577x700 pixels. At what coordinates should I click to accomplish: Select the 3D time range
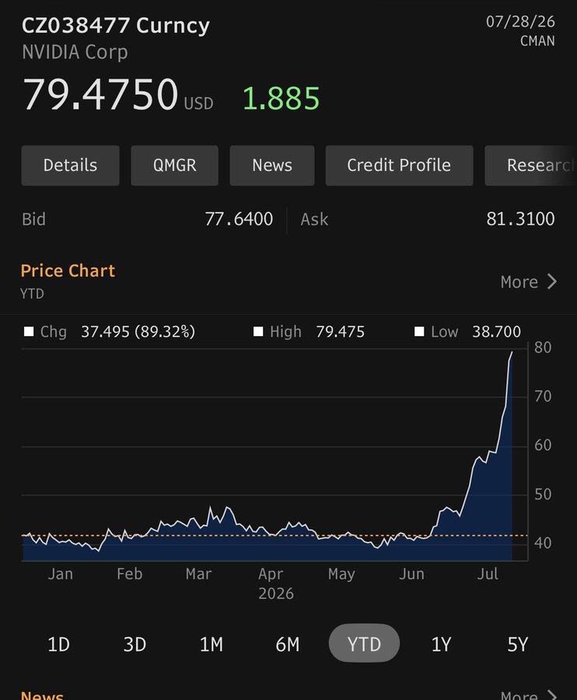[x=135, y=644]
